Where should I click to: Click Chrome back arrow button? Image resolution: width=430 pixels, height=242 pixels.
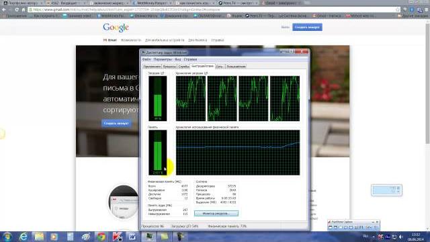click(4, 9)
